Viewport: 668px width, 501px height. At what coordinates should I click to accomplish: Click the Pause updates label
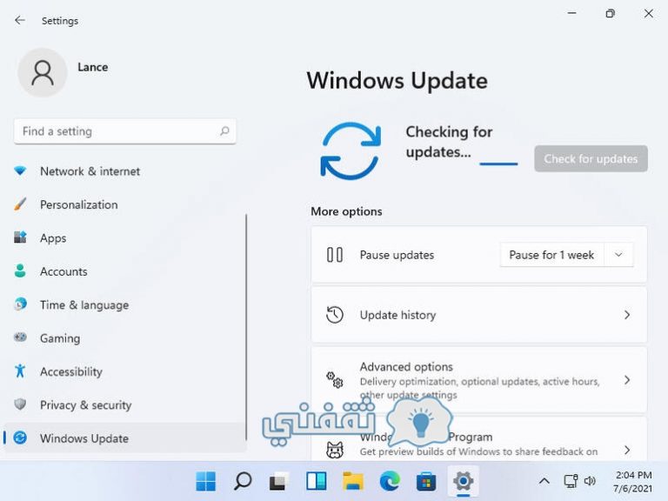click(x=397, y=255)
